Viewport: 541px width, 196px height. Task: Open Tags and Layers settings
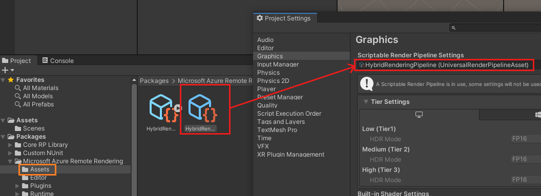click(x=281, y=122)
